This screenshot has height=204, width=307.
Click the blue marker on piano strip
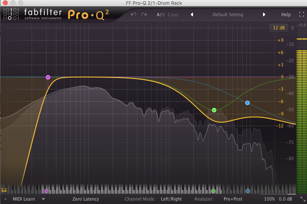click(248, 191)
